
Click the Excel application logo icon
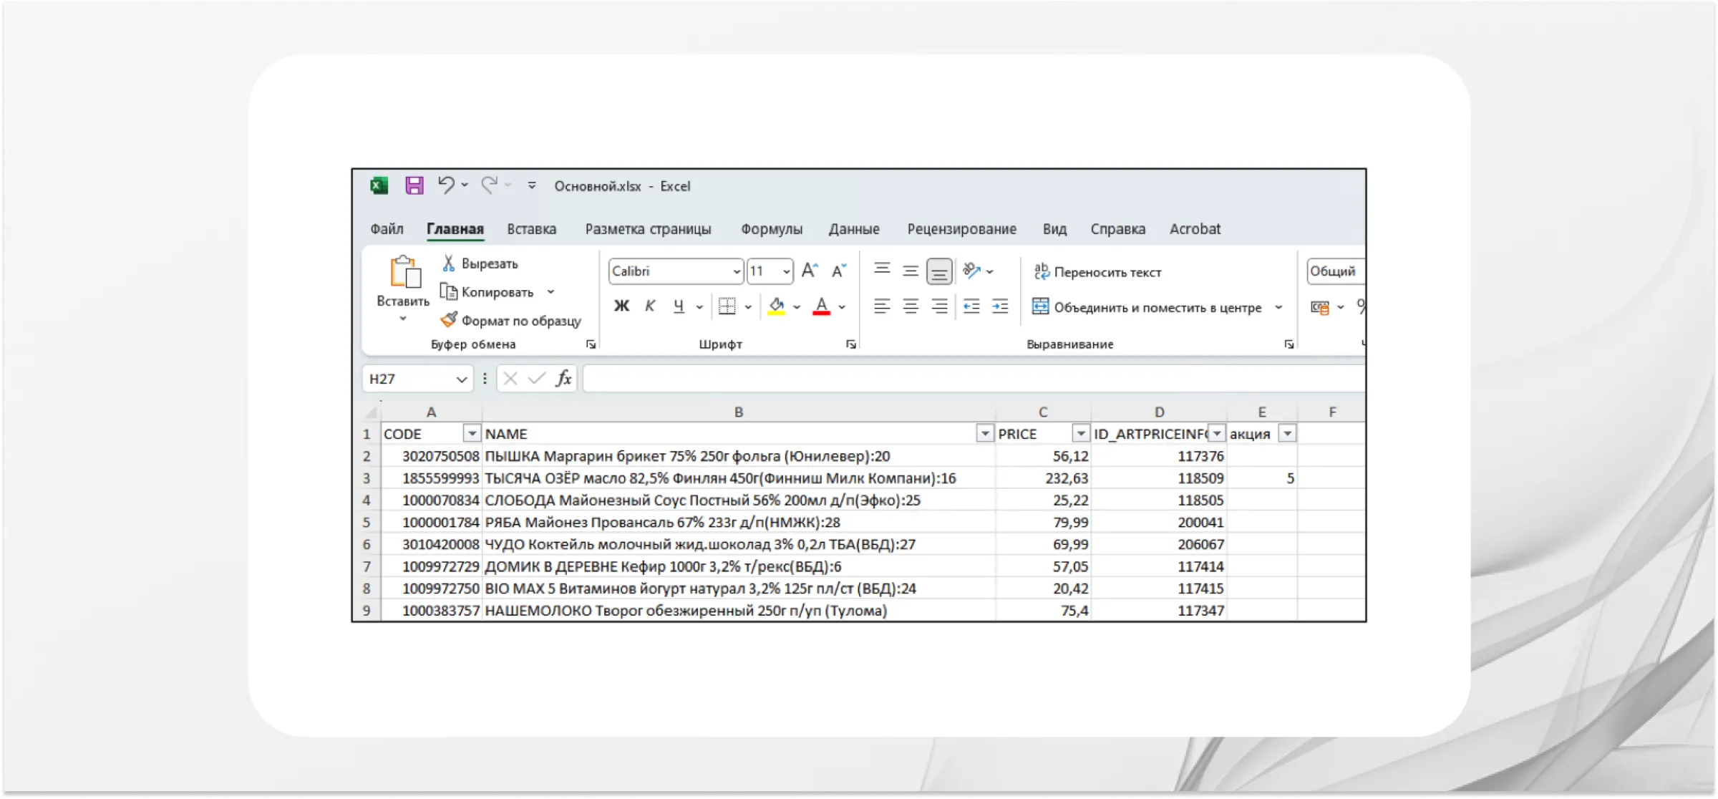379,186
